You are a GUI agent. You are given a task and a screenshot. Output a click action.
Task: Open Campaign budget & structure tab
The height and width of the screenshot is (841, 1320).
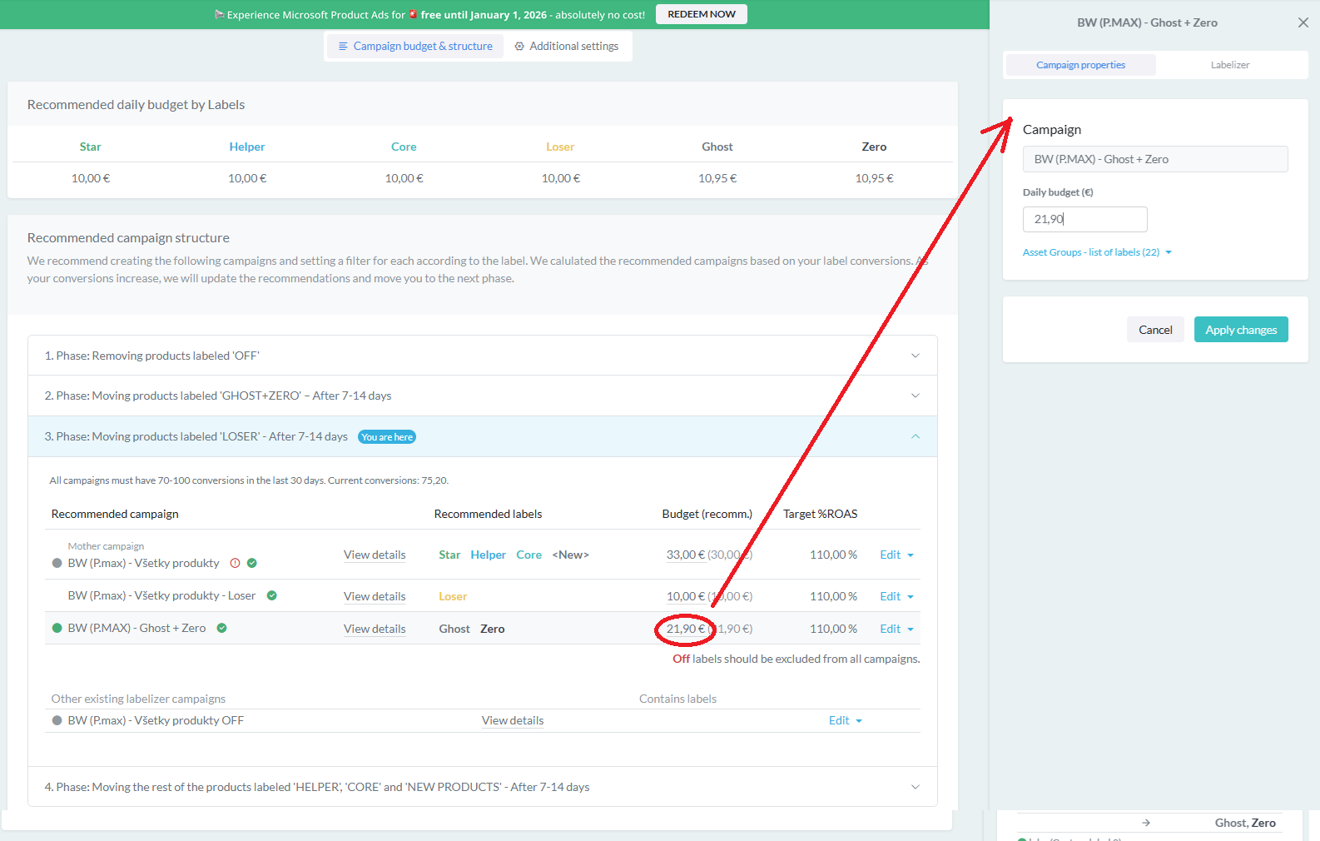414,47
